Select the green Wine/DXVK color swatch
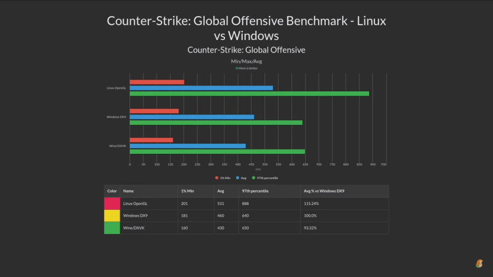The width and height of the screenshot is (493, 277). tap(112, 228)
